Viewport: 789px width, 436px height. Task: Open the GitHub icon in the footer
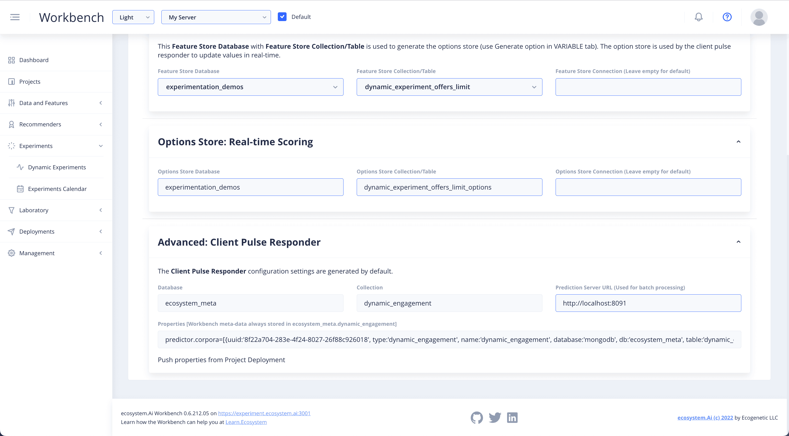477,417
